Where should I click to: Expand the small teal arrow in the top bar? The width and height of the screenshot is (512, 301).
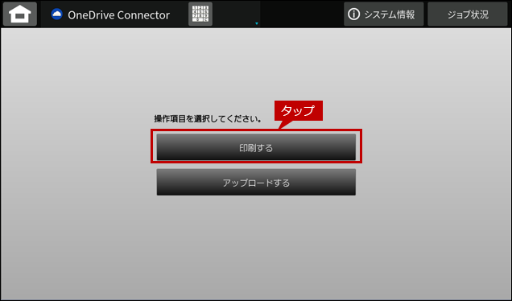[257, 23]
